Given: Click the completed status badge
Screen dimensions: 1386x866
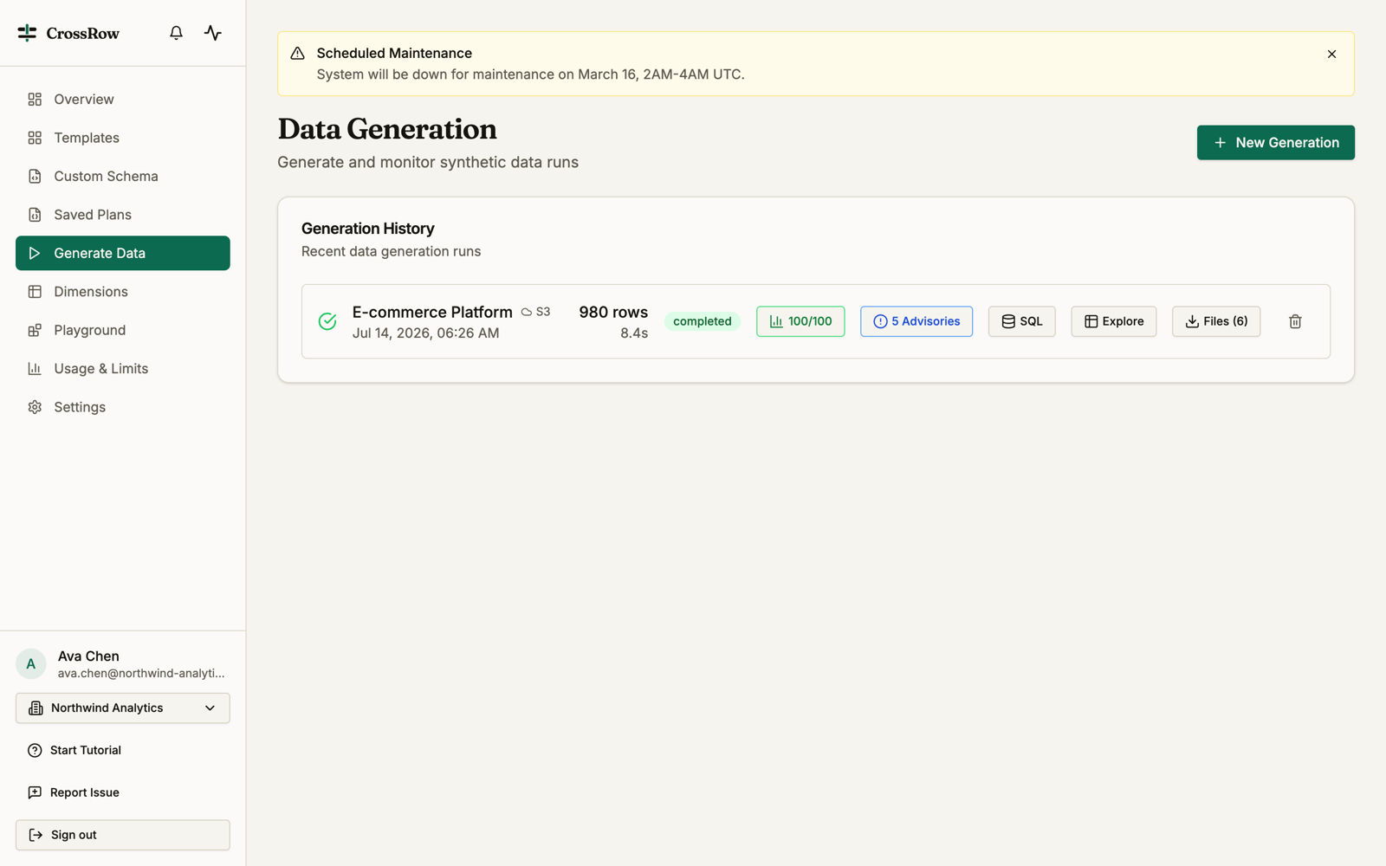Looking at the screenshot, I should click(703, 321).
